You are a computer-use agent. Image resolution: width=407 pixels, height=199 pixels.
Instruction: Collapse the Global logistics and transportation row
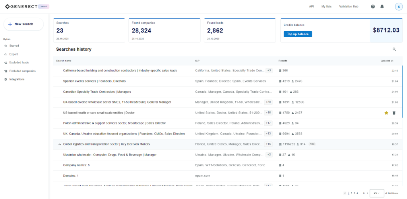click(x=60, y=144)
